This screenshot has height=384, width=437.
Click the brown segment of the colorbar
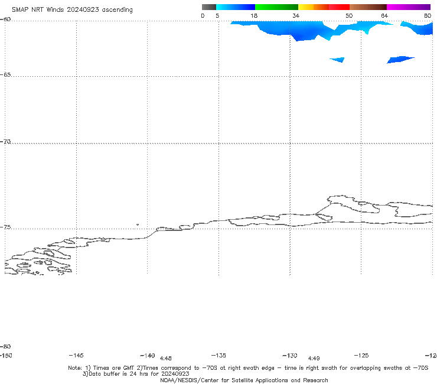368,7
